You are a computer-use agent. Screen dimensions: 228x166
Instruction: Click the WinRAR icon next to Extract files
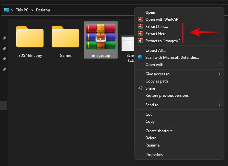[140, 27]
